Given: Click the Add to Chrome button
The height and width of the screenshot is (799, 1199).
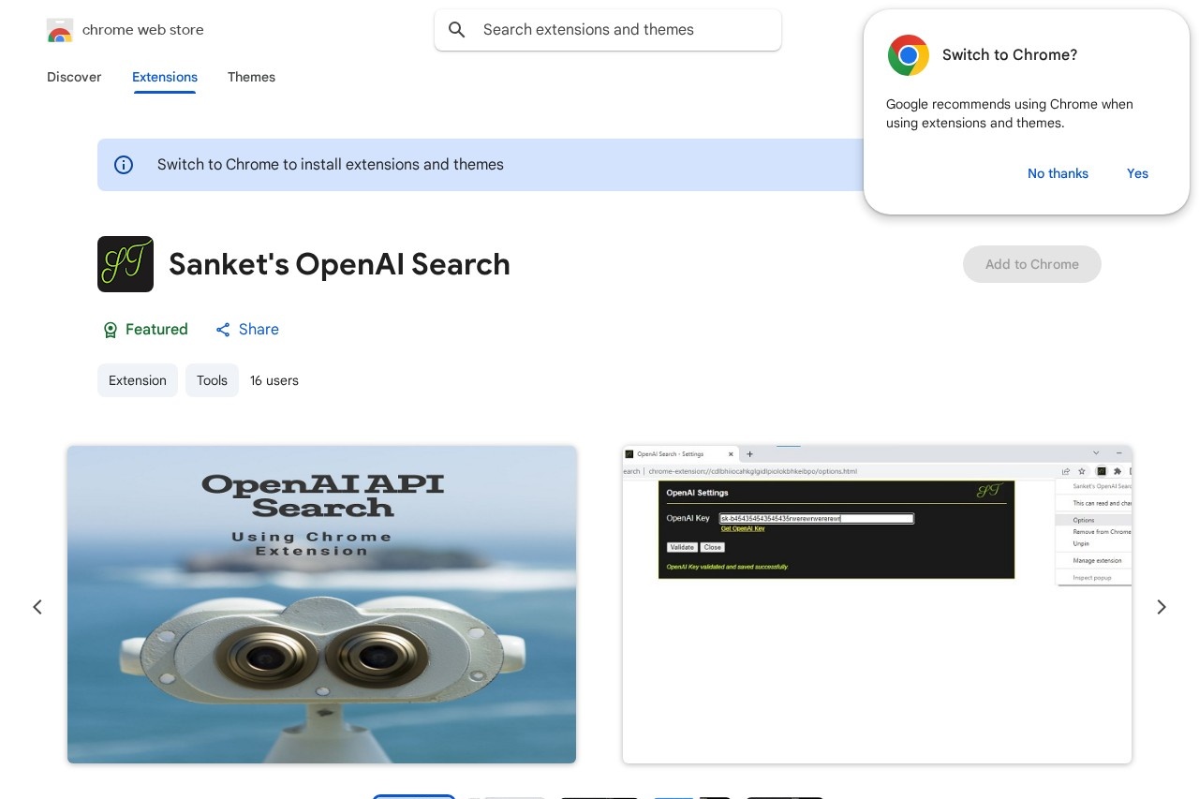Looking at the screenshot, I should click(x=1032, y=264).
